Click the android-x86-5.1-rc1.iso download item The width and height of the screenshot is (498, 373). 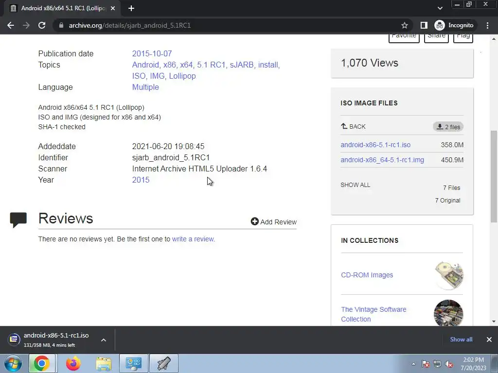tap(56, 339)
